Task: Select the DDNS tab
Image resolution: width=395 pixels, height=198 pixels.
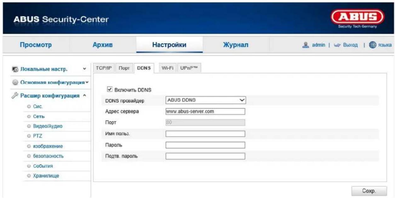Action: pyautogui.click(x=144, y=68)
